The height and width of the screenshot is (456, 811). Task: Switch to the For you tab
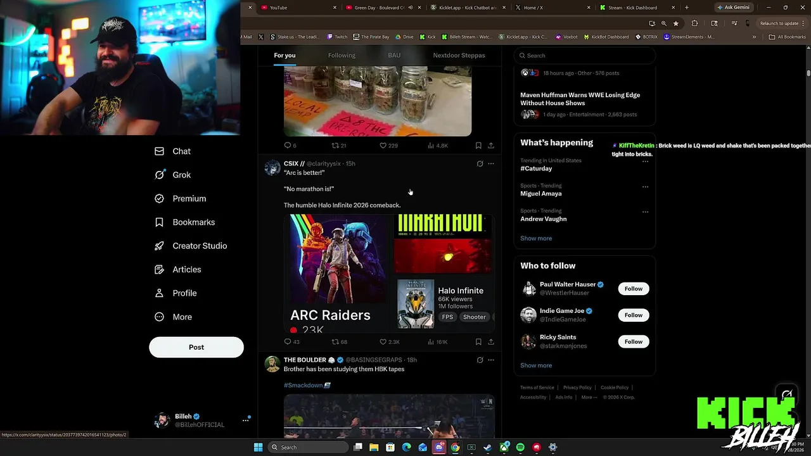click(x=284, y=55)
